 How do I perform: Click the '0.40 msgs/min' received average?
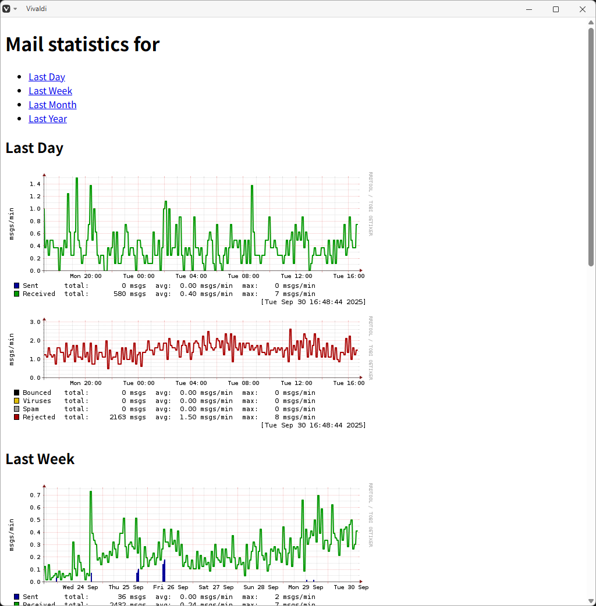[x=206, y=294]
